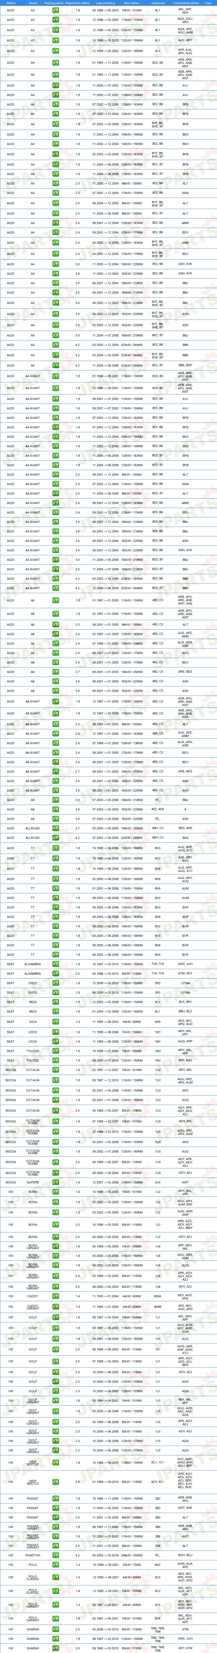This screenshot has width=217, height=1653.
Task: Click the fuel icon in the SEAT LEON 132kW row
Action: point(56,1042)
